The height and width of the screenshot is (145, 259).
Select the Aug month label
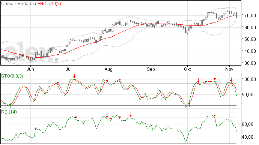tap(109, 69)
